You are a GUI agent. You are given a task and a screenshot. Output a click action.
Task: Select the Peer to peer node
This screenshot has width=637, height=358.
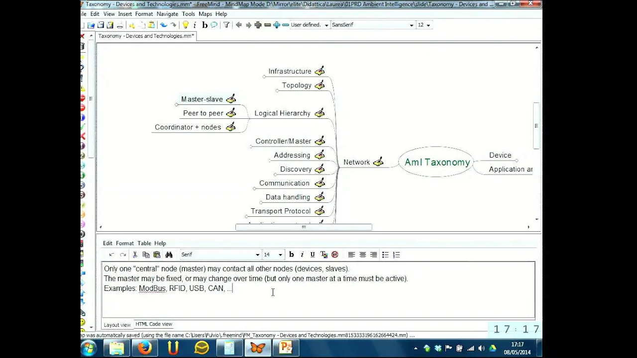click(203, 113)
